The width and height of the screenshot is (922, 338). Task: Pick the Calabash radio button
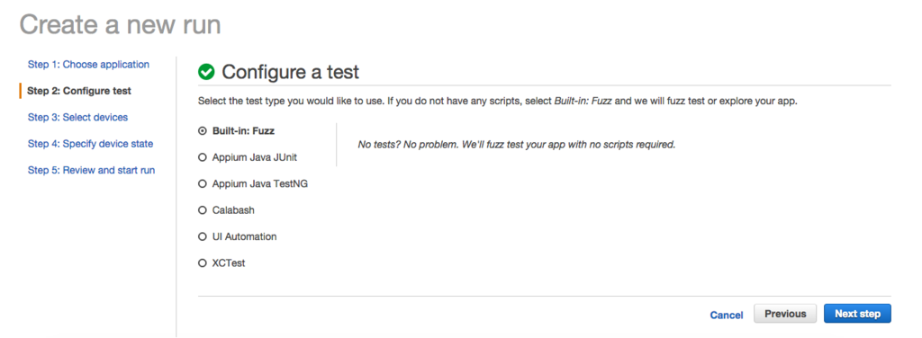coord(203,210)
